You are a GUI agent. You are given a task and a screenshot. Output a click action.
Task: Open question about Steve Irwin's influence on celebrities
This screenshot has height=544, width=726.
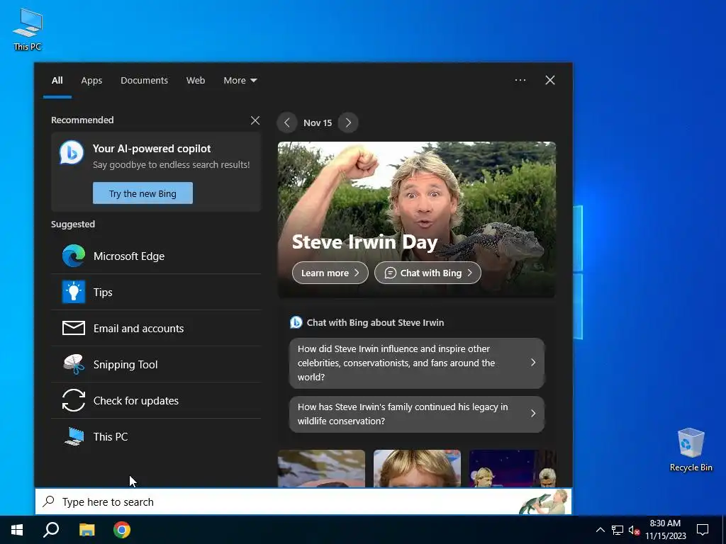(417, 363)
